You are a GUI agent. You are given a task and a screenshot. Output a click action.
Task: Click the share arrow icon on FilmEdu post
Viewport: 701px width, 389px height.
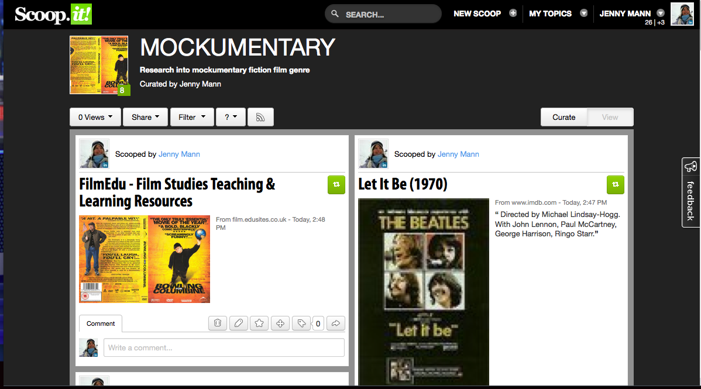(x=336, y=323)
